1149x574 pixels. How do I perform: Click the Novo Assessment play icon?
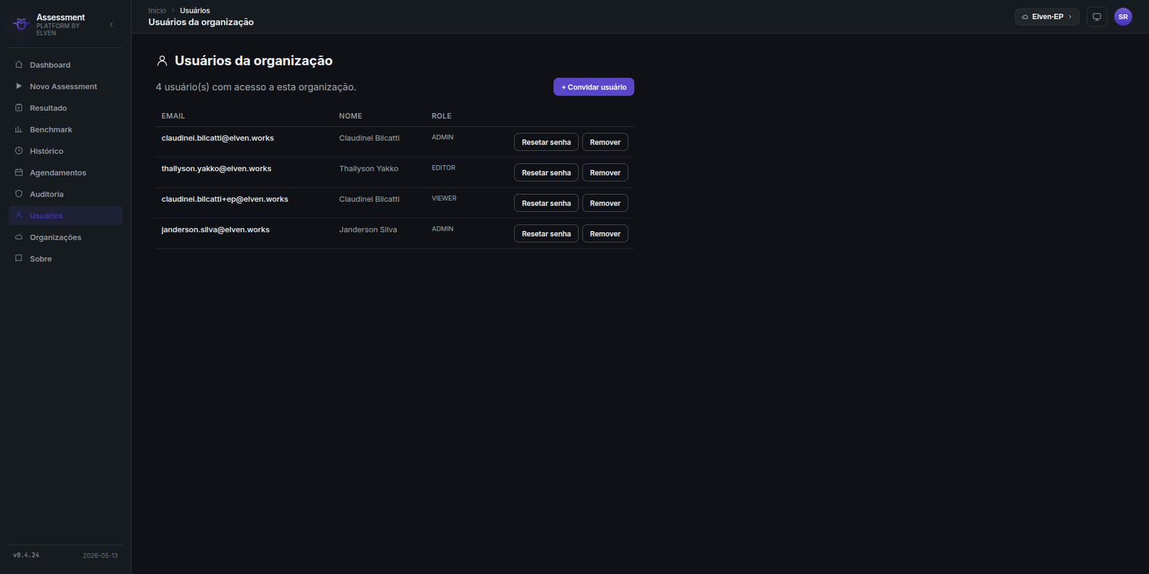[19, 86]
